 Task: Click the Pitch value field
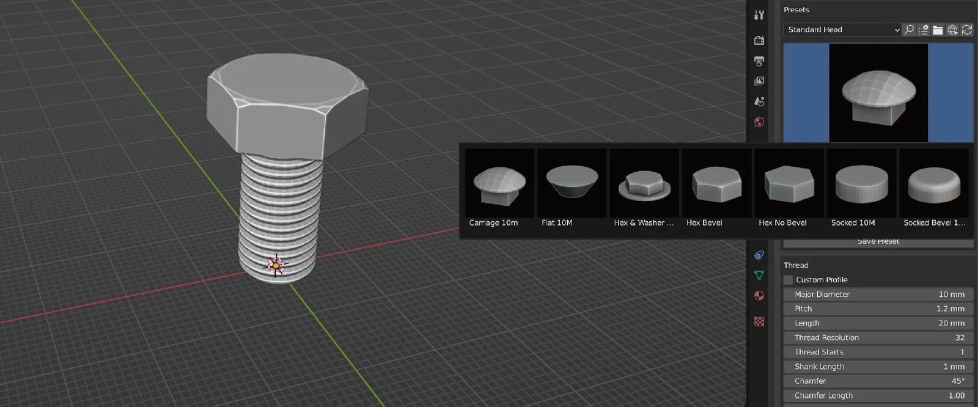(x=878, y=309)
